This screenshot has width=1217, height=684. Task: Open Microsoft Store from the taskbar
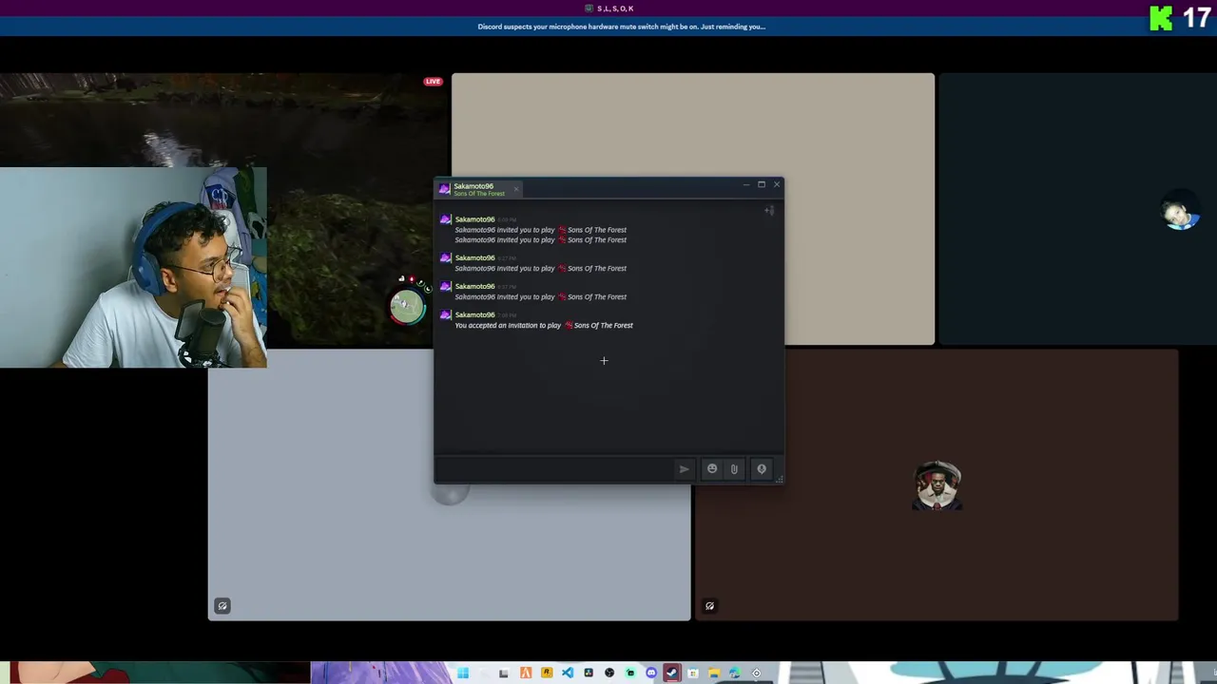[x=693, y=674]
